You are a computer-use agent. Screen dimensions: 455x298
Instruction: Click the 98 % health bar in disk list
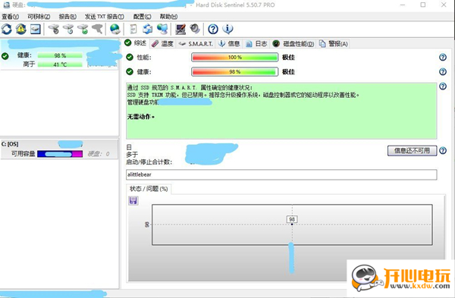click(60, 55)
